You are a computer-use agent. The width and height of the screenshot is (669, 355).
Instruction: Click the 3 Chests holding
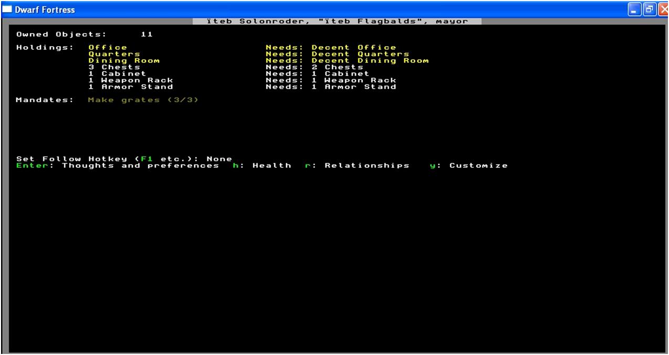pos(114,67)
